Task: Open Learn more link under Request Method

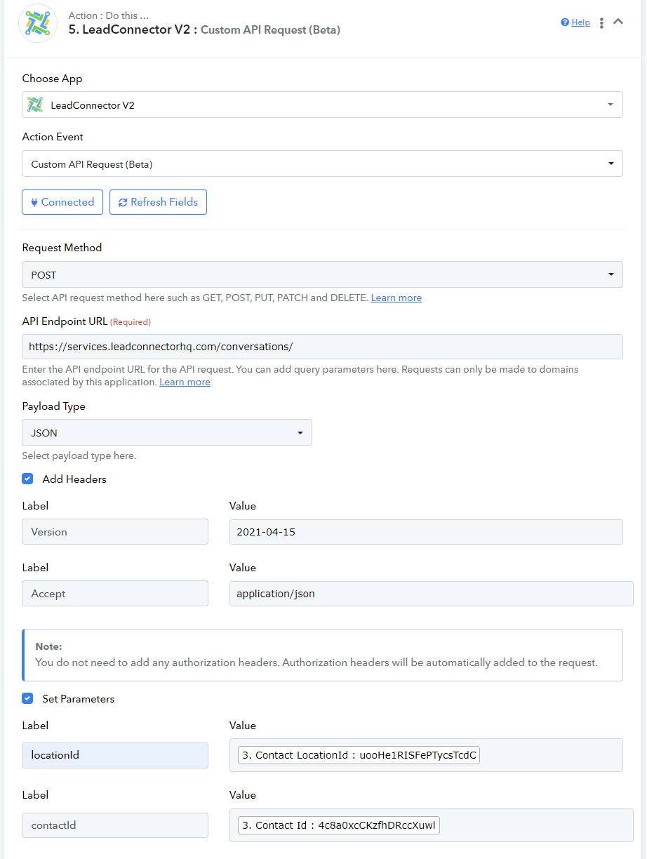Action: click(x=396, y=298)
